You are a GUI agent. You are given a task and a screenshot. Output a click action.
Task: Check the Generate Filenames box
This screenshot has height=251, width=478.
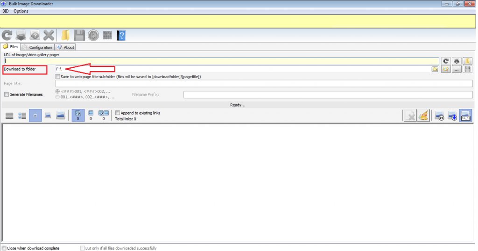pyautogui.click(x=7, y=95)
